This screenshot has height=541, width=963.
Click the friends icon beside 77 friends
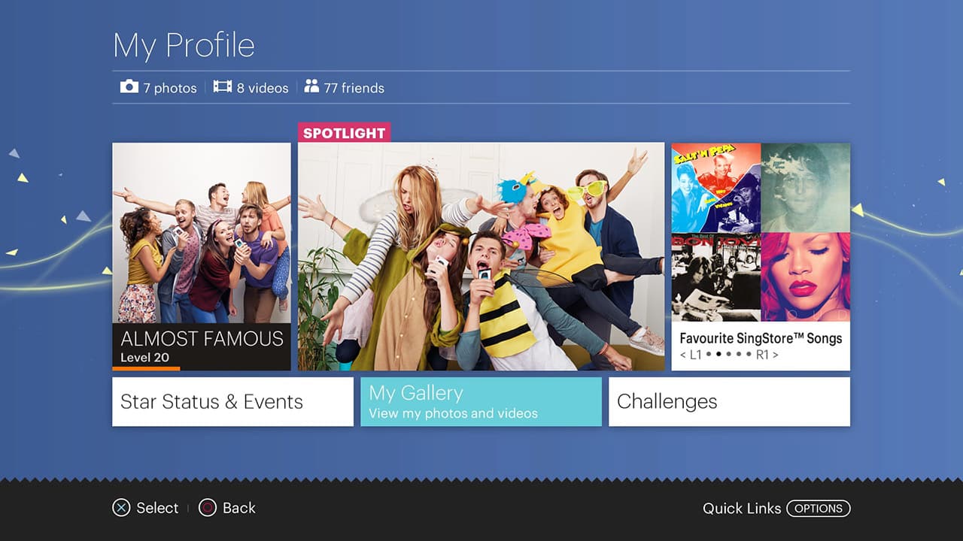point(311,86)
